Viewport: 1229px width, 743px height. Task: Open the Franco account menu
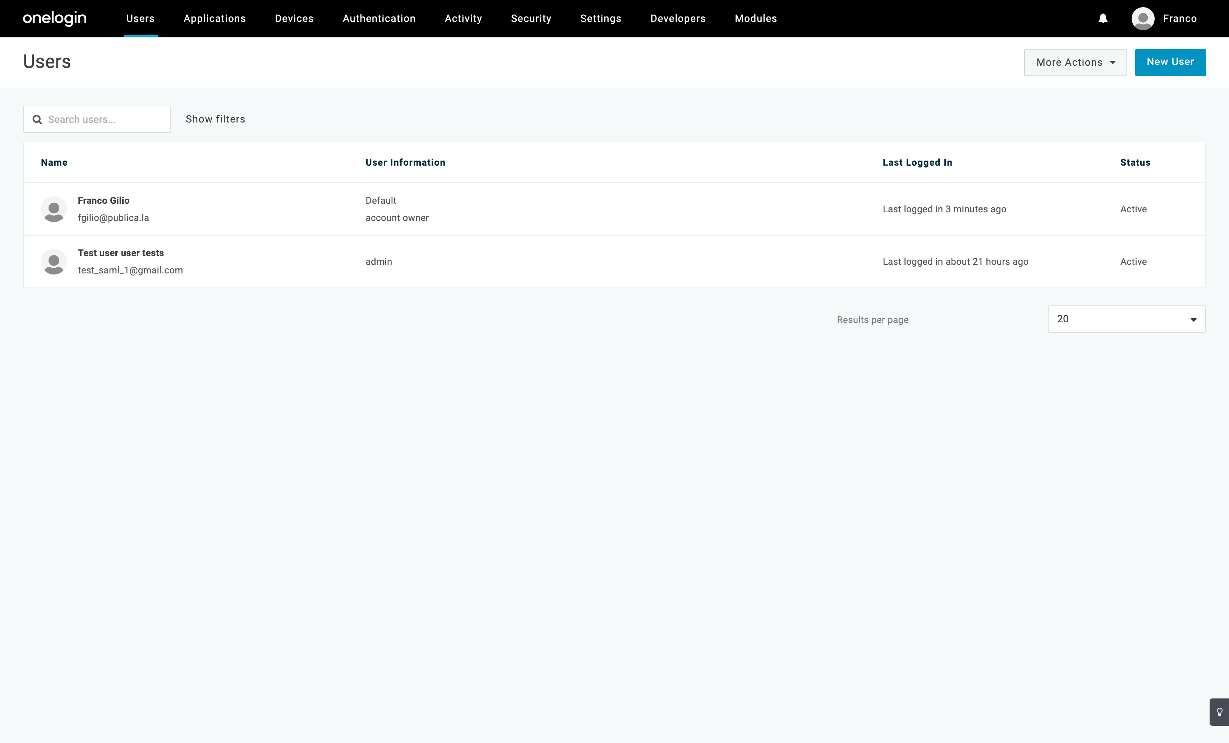point(1180,18)
